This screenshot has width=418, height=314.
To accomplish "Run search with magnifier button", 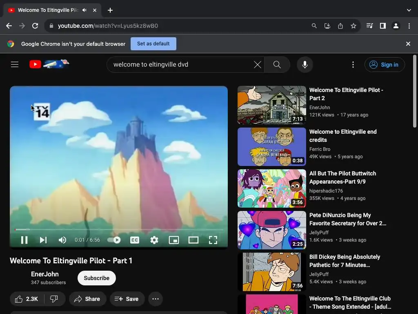I will [x=277, y=65].
